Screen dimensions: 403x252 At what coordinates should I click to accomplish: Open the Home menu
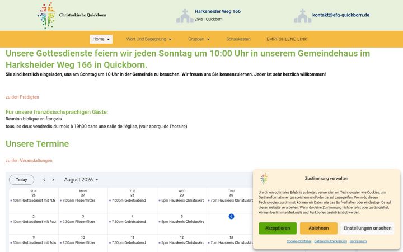[x=101, y=39]
